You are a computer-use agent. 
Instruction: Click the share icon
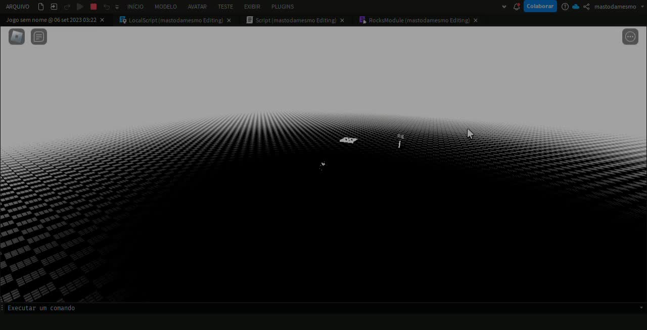pos(586,7)
